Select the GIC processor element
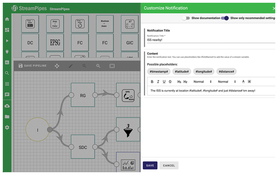Viewport: 278px width, 175px height. click(130, 43)
